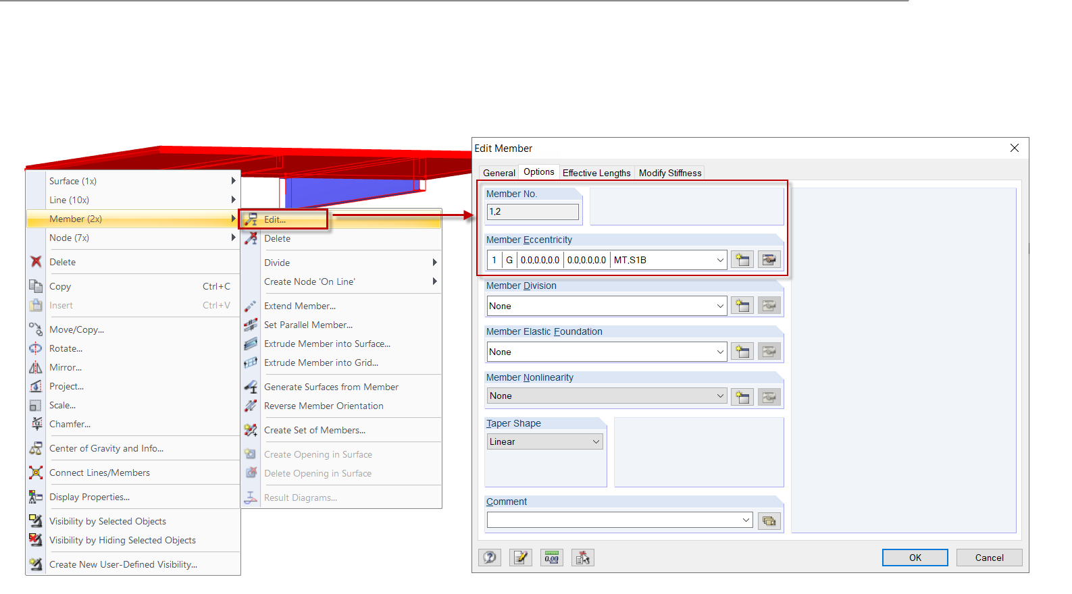
Task: Click the Move/Copy icon
Action: (36, 329)
